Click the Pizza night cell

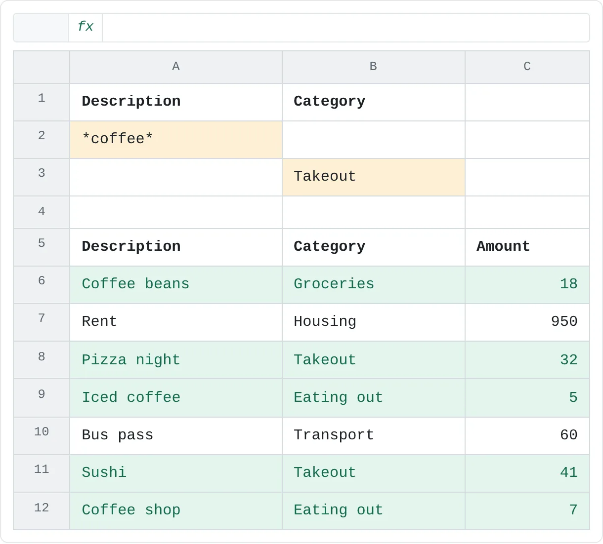(176, 360)
